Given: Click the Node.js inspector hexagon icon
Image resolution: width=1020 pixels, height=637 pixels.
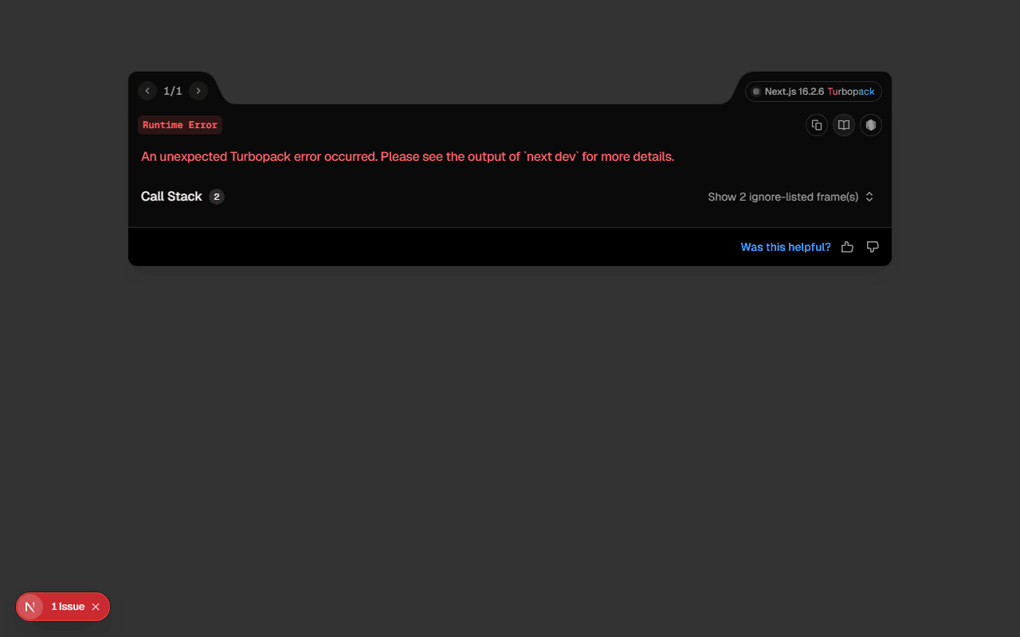Looking at the screenshot, I should click(x=871, y=125).
